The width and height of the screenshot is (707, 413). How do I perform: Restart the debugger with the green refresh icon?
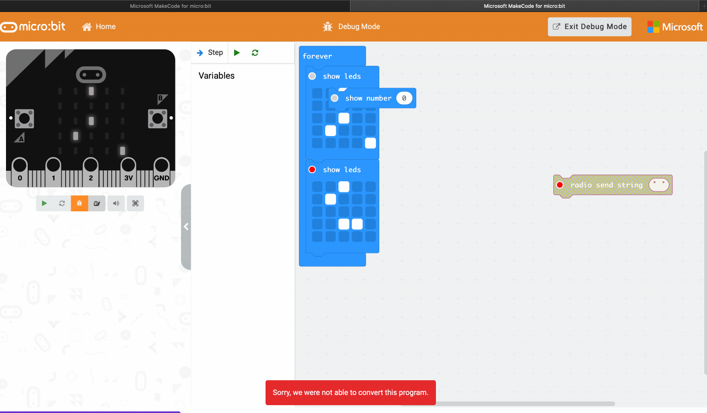pos(255,52)
